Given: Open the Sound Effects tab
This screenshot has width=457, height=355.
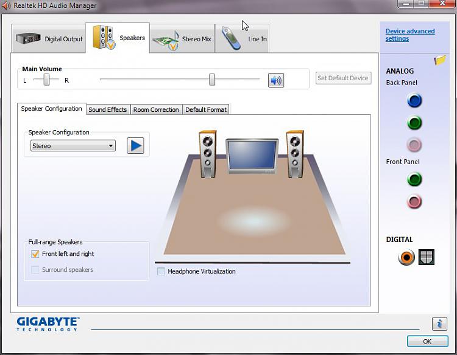Looking at the screenshot, I should [x=108, y=109].
